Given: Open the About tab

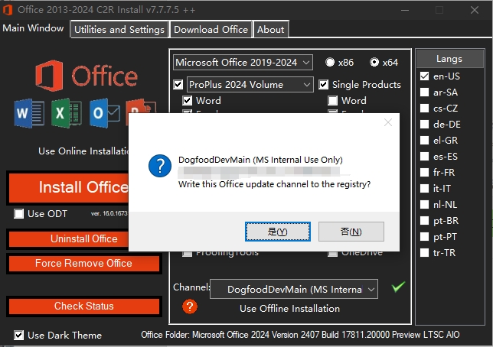Looking at the screenshot, I should pos(271,30).
